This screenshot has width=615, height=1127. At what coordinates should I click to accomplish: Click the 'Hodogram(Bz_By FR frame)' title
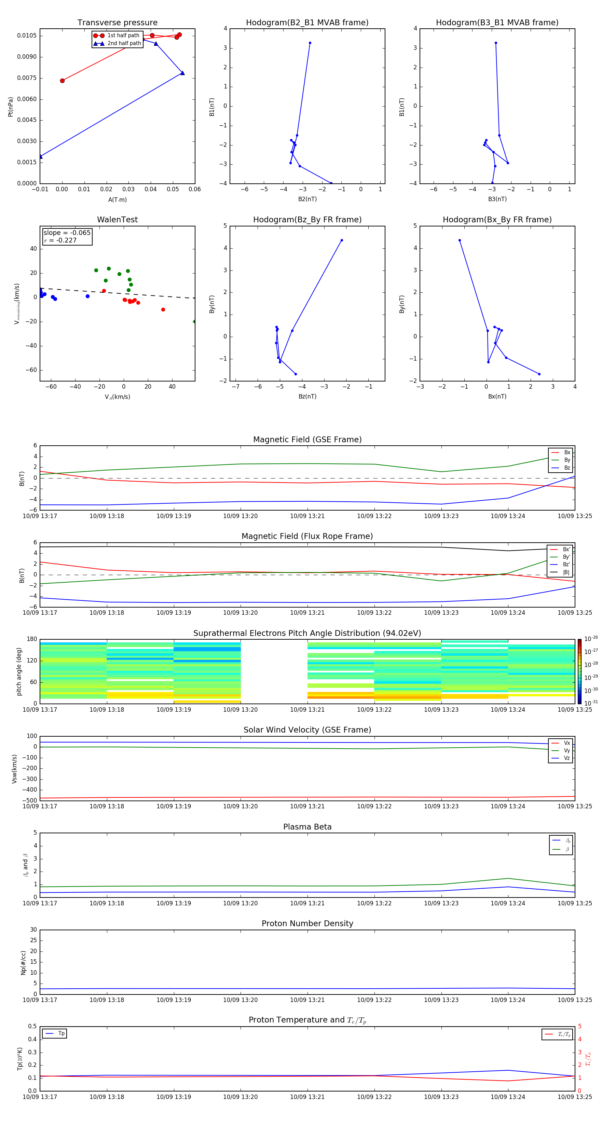pyautogui.click(x=307, y=220)
